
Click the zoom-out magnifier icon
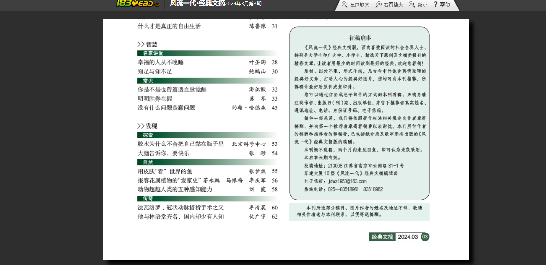click(412, 5)
